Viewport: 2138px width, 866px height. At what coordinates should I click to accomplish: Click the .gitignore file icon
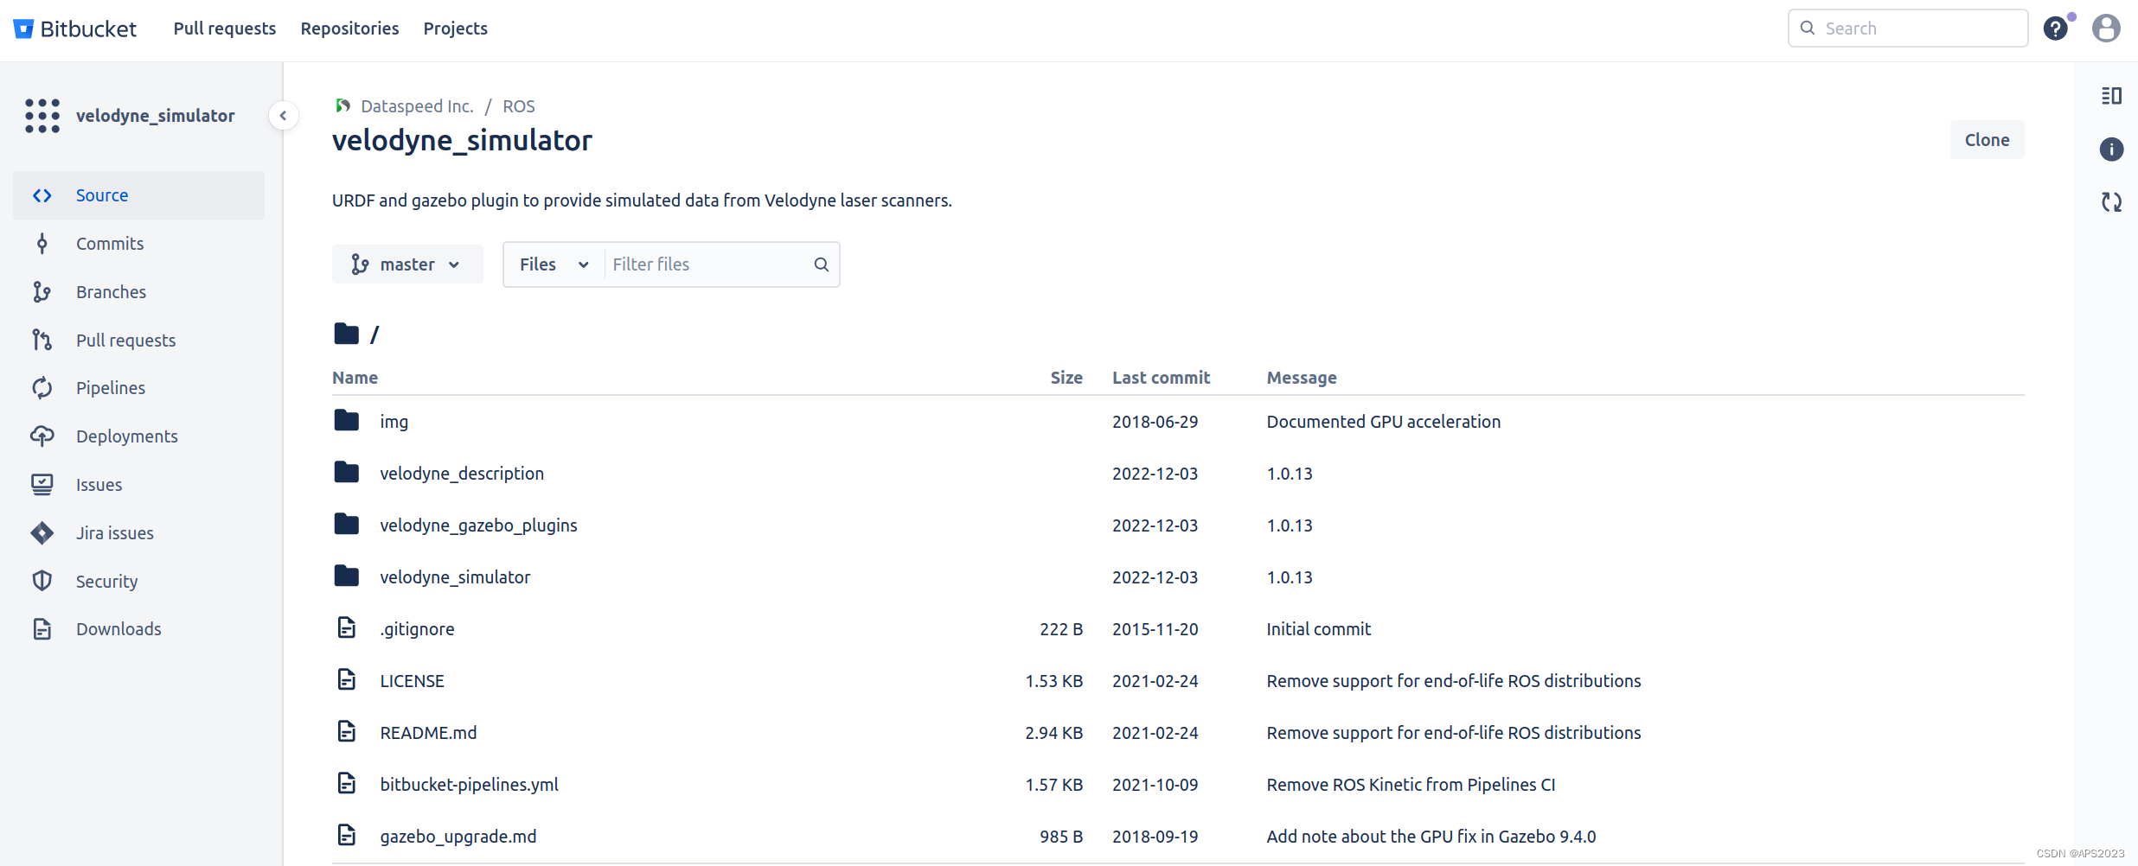(x=346, y=628)
